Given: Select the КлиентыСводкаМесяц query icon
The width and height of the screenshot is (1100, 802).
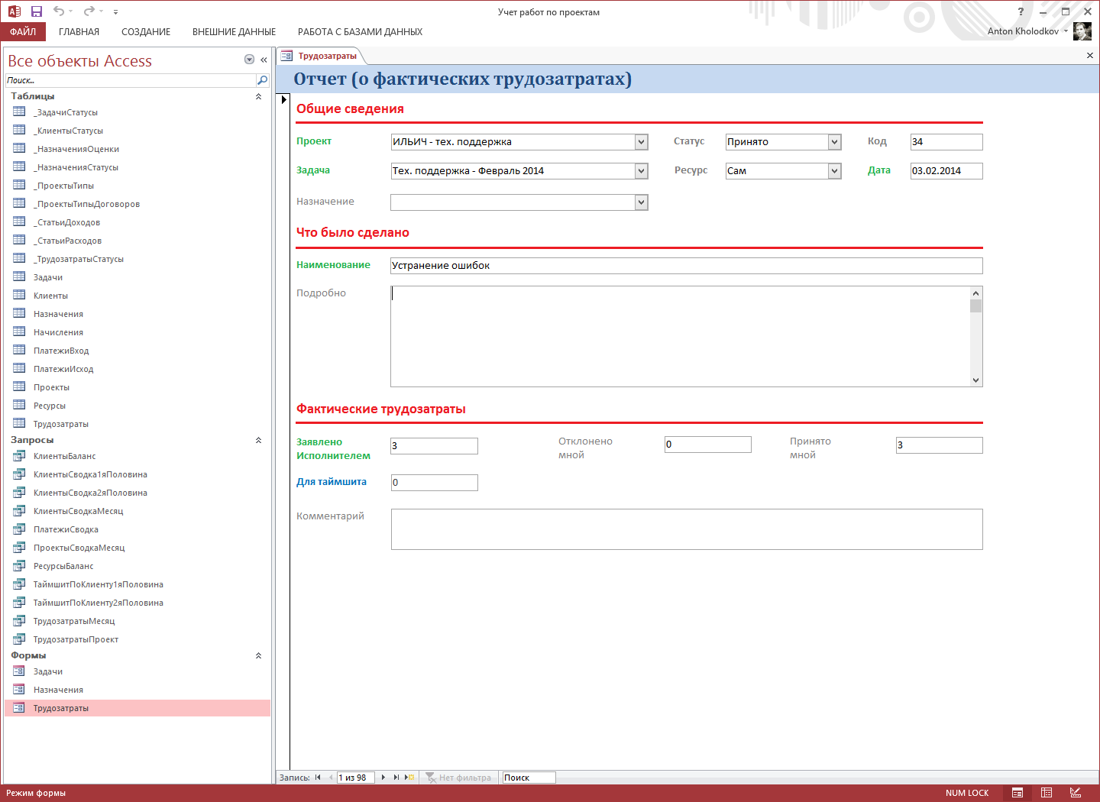Looking at the screenshot, I should pyautogui.click(x=19, y=510).
